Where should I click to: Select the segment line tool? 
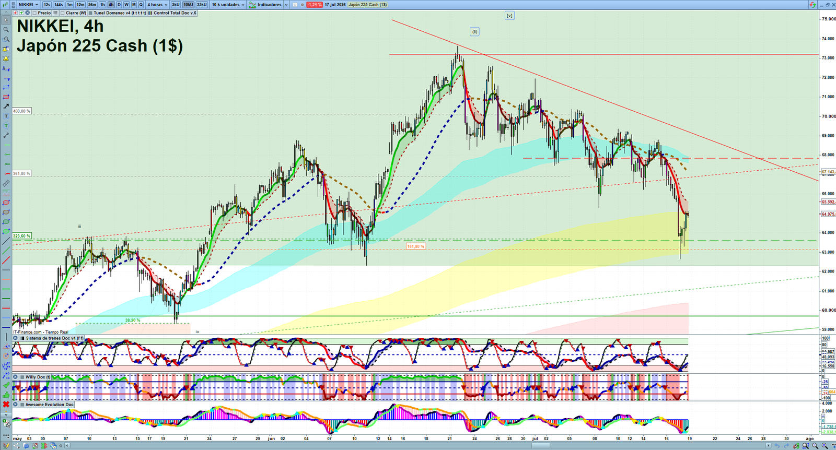coord(6,135)
